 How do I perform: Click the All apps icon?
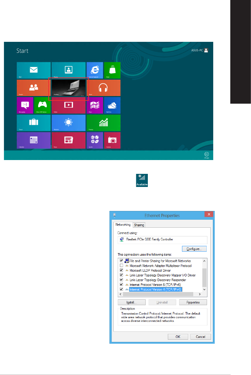tap(207, 154)
